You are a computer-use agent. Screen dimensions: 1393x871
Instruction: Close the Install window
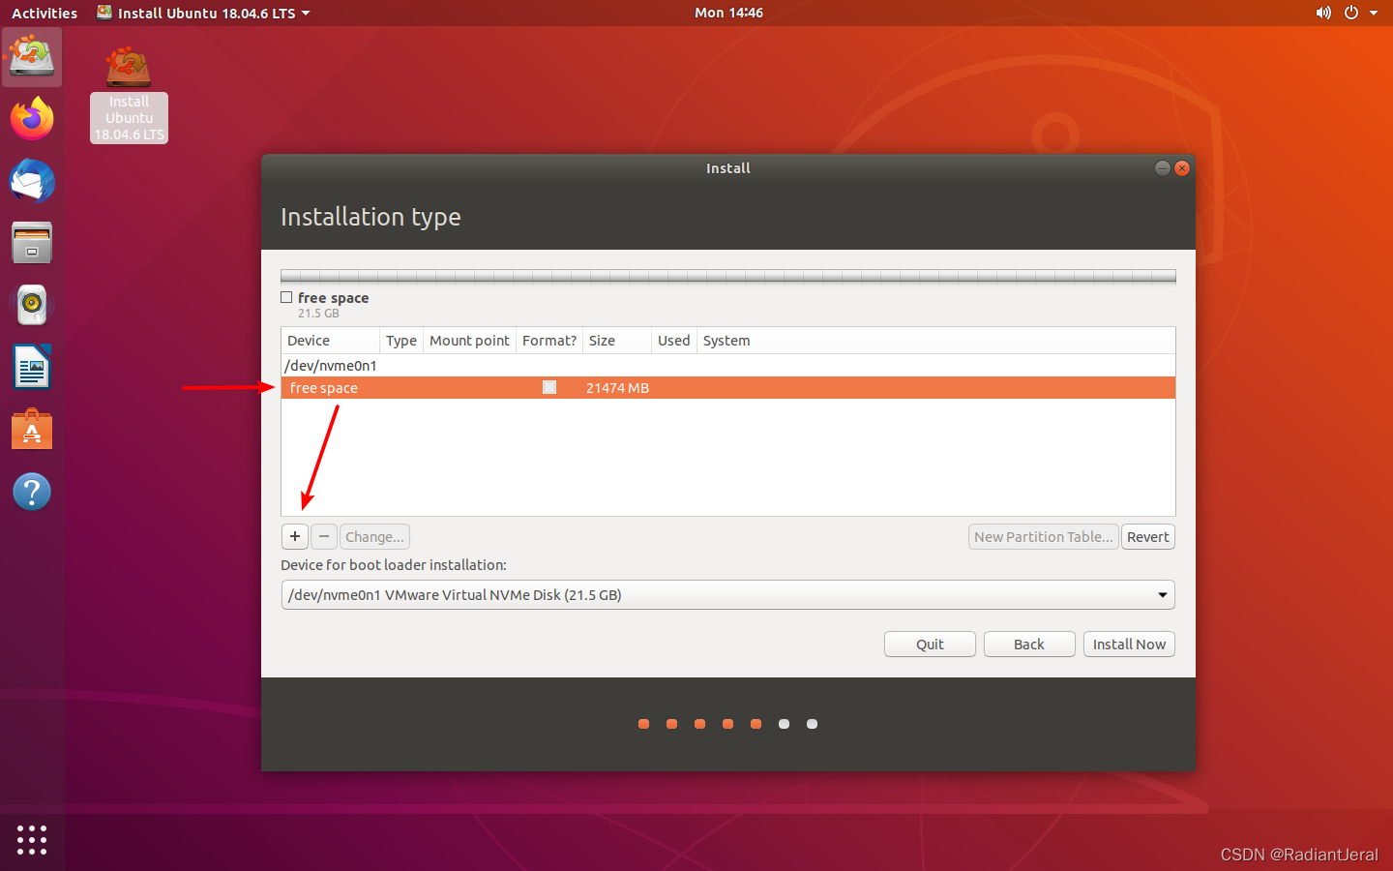coord(1182,168)
